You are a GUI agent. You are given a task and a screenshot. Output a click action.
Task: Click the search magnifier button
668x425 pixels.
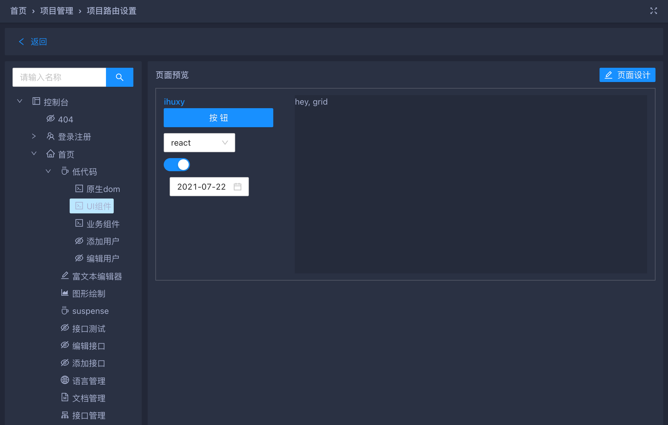(x=119, y=77)
